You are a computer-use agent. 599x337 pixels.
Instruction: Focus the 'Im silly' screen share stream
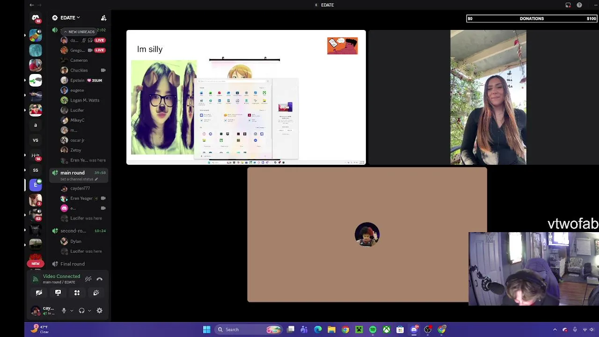click(x=246, y=97)
